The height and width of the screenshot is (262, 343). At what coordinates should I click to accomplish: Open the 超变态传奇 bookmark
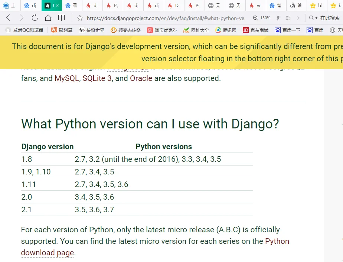[x=125, y=30]
